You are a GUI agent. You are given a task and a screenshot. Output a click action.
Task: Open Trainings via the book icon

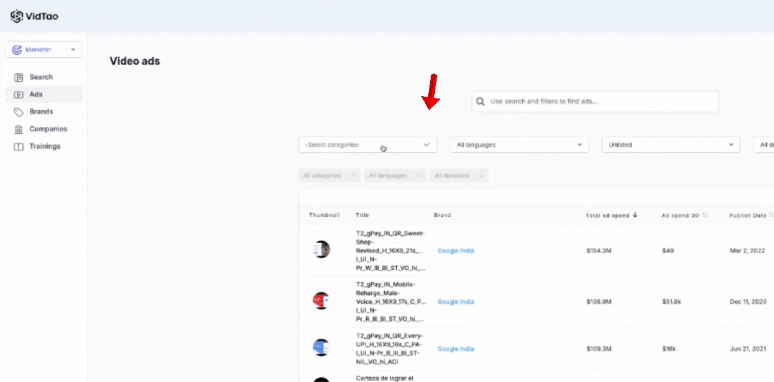20,146
